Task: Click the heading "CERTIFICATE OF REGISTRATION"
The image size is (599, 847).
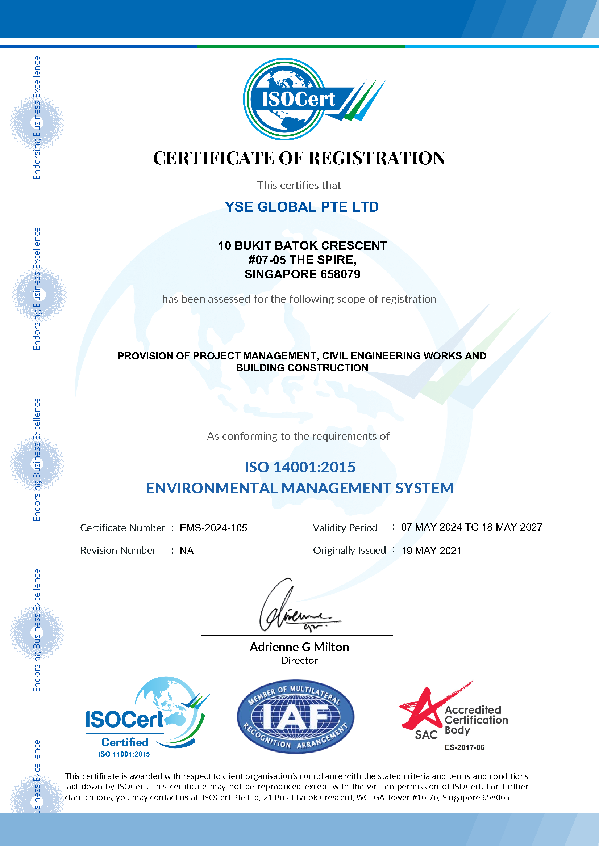Action: [299, 158]
